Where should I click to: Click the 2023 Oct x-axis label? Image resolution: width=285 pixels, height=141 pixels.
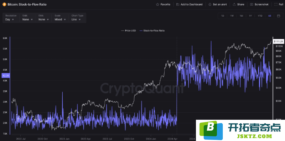click(x=129, y=139)
